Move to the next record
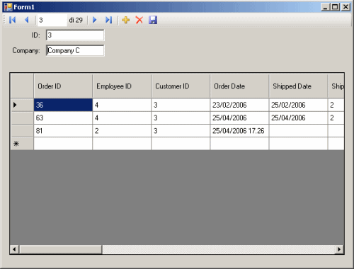This screenshot has height=269, width=354. click(x=95, y=20)
